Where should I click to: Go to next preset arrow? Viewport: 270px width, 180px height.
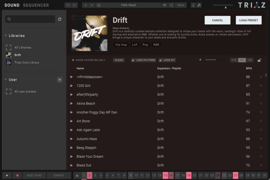click(x=92, y=5)
